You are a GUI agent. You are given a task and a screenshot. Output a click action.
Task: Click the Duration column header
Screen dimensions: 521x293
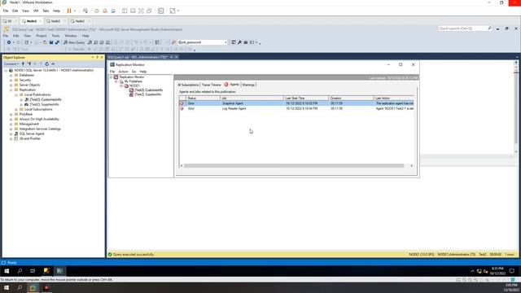[x=351, y=98]
